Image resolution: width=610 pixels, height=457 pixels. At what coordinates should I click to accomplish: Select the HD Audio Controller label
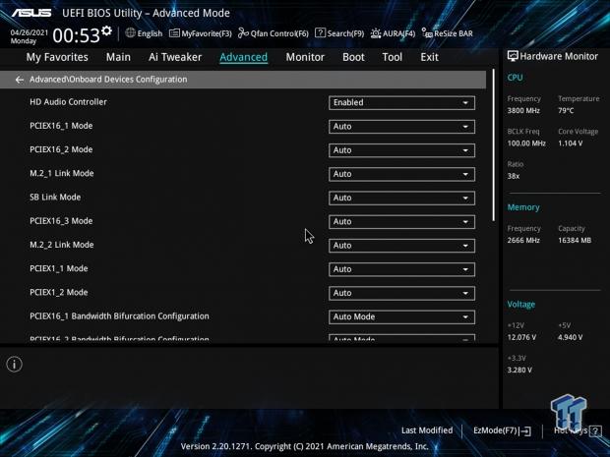tap(68, 102)
